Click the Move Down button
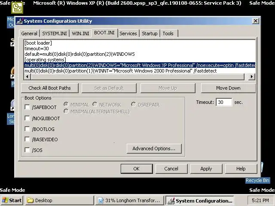This screenshot has width=275, height=206. tap(228, 88)
